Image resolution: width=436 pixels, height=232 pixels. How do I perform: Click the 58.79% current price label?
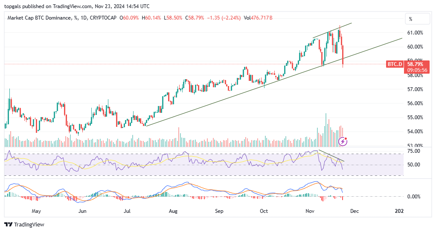[415, 64]
